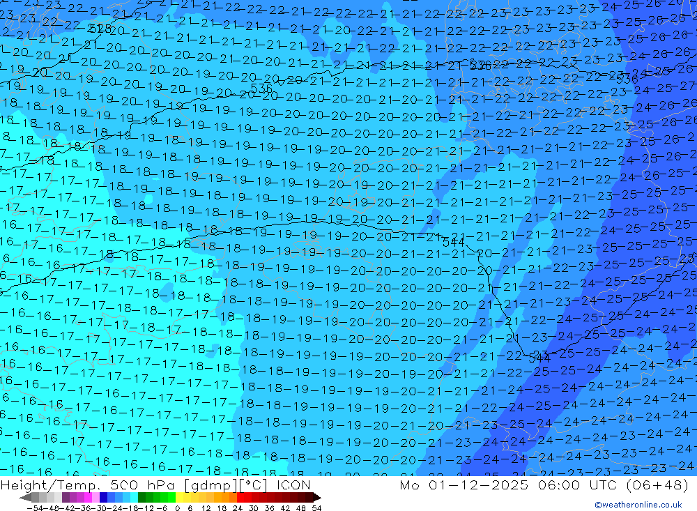Click the '(06+48)' forecast offset text
The image size is (697, 511).
pyautogui.click(x=657, y=485)
